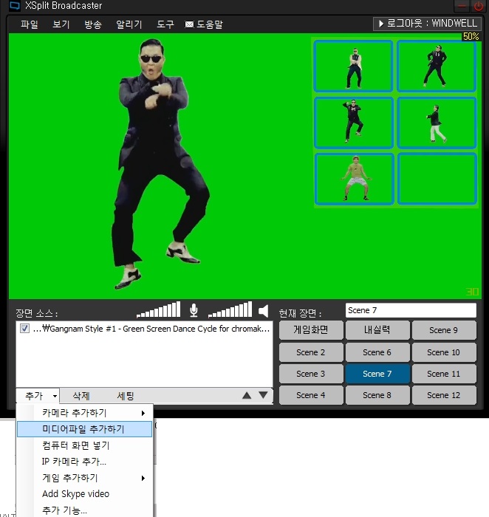
Task: Switch to Scene 11
Action: point(444,374)
